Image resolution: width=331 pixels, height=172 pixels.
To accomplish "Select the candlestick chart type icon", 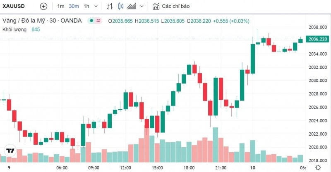I will pos(121,6).
